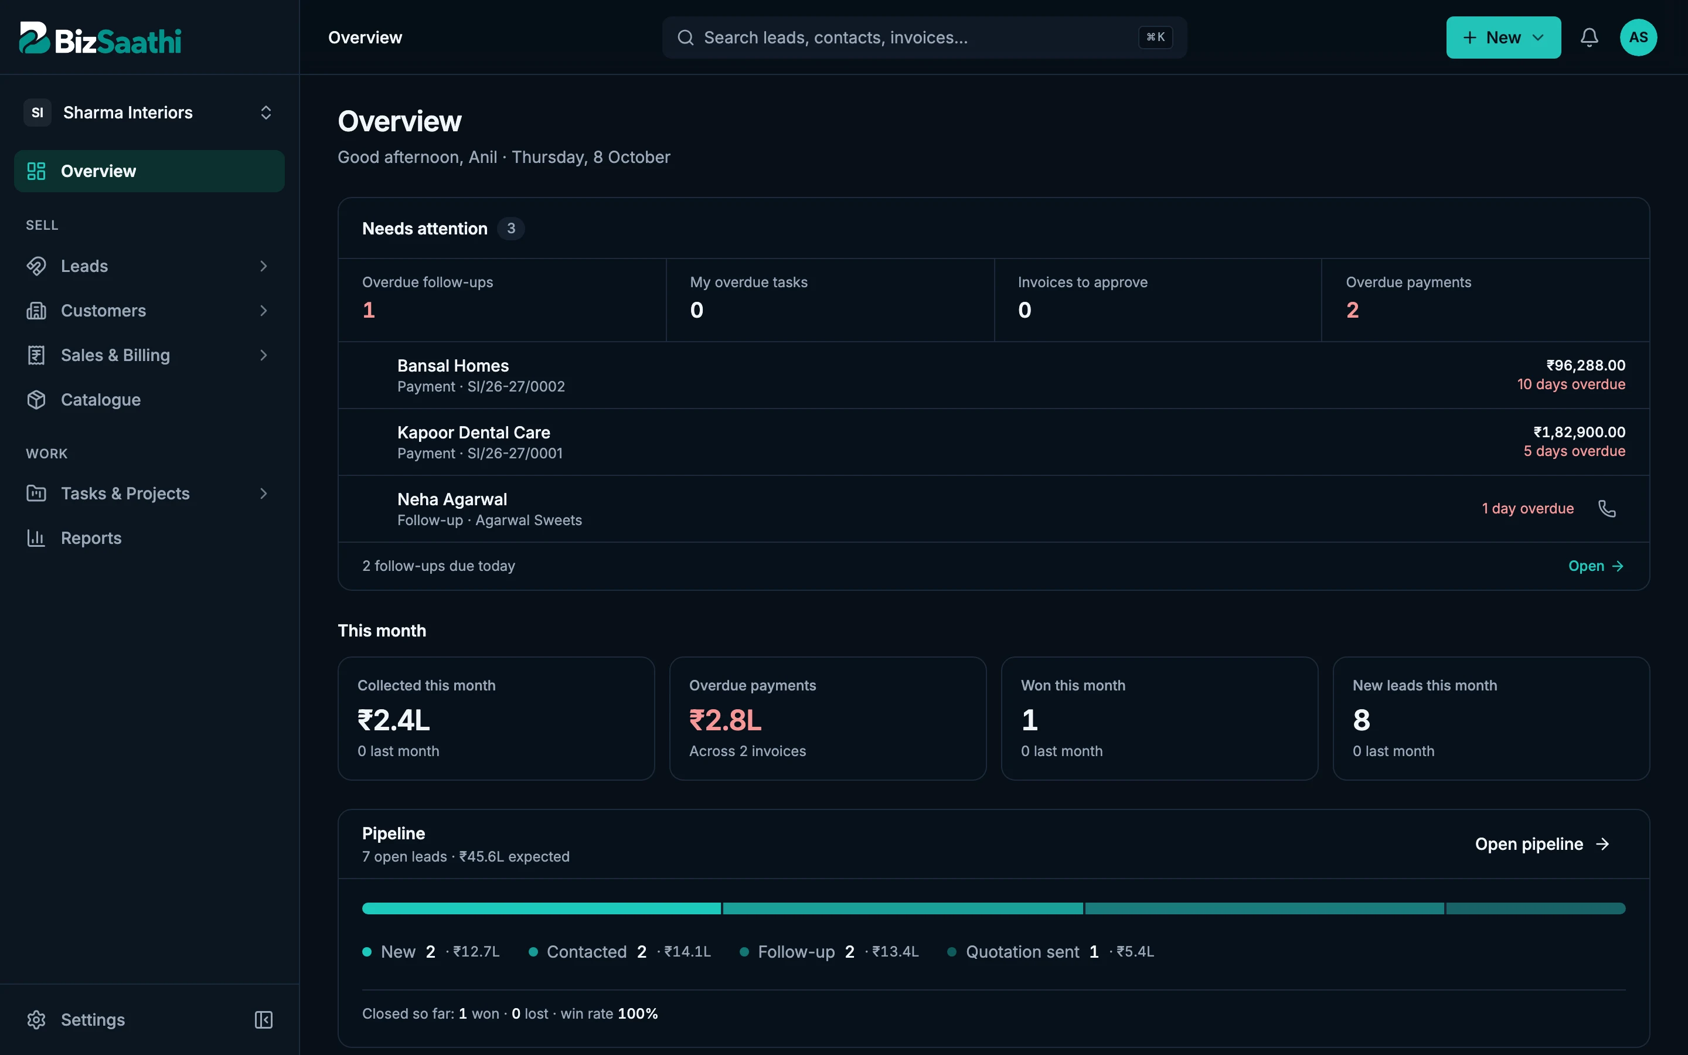
Task: Click the BizSaathi logo
Action: (100, 38)
